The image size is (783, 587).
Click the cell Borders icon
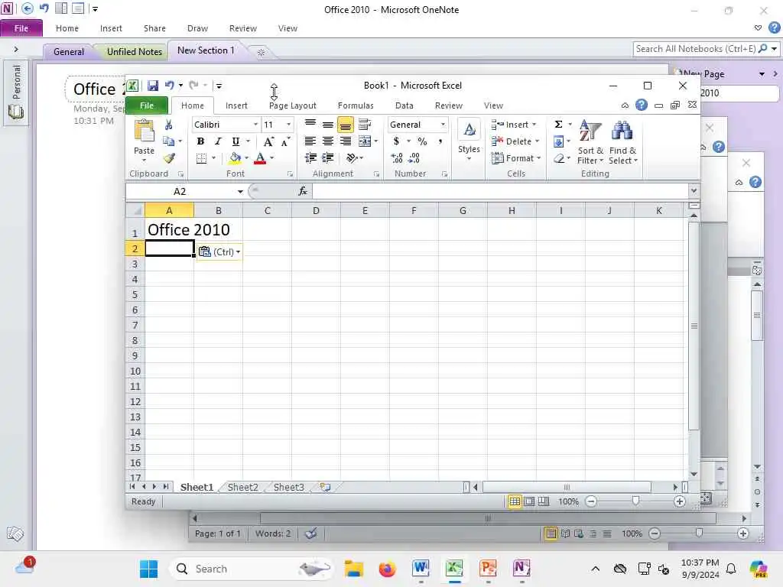201,158
